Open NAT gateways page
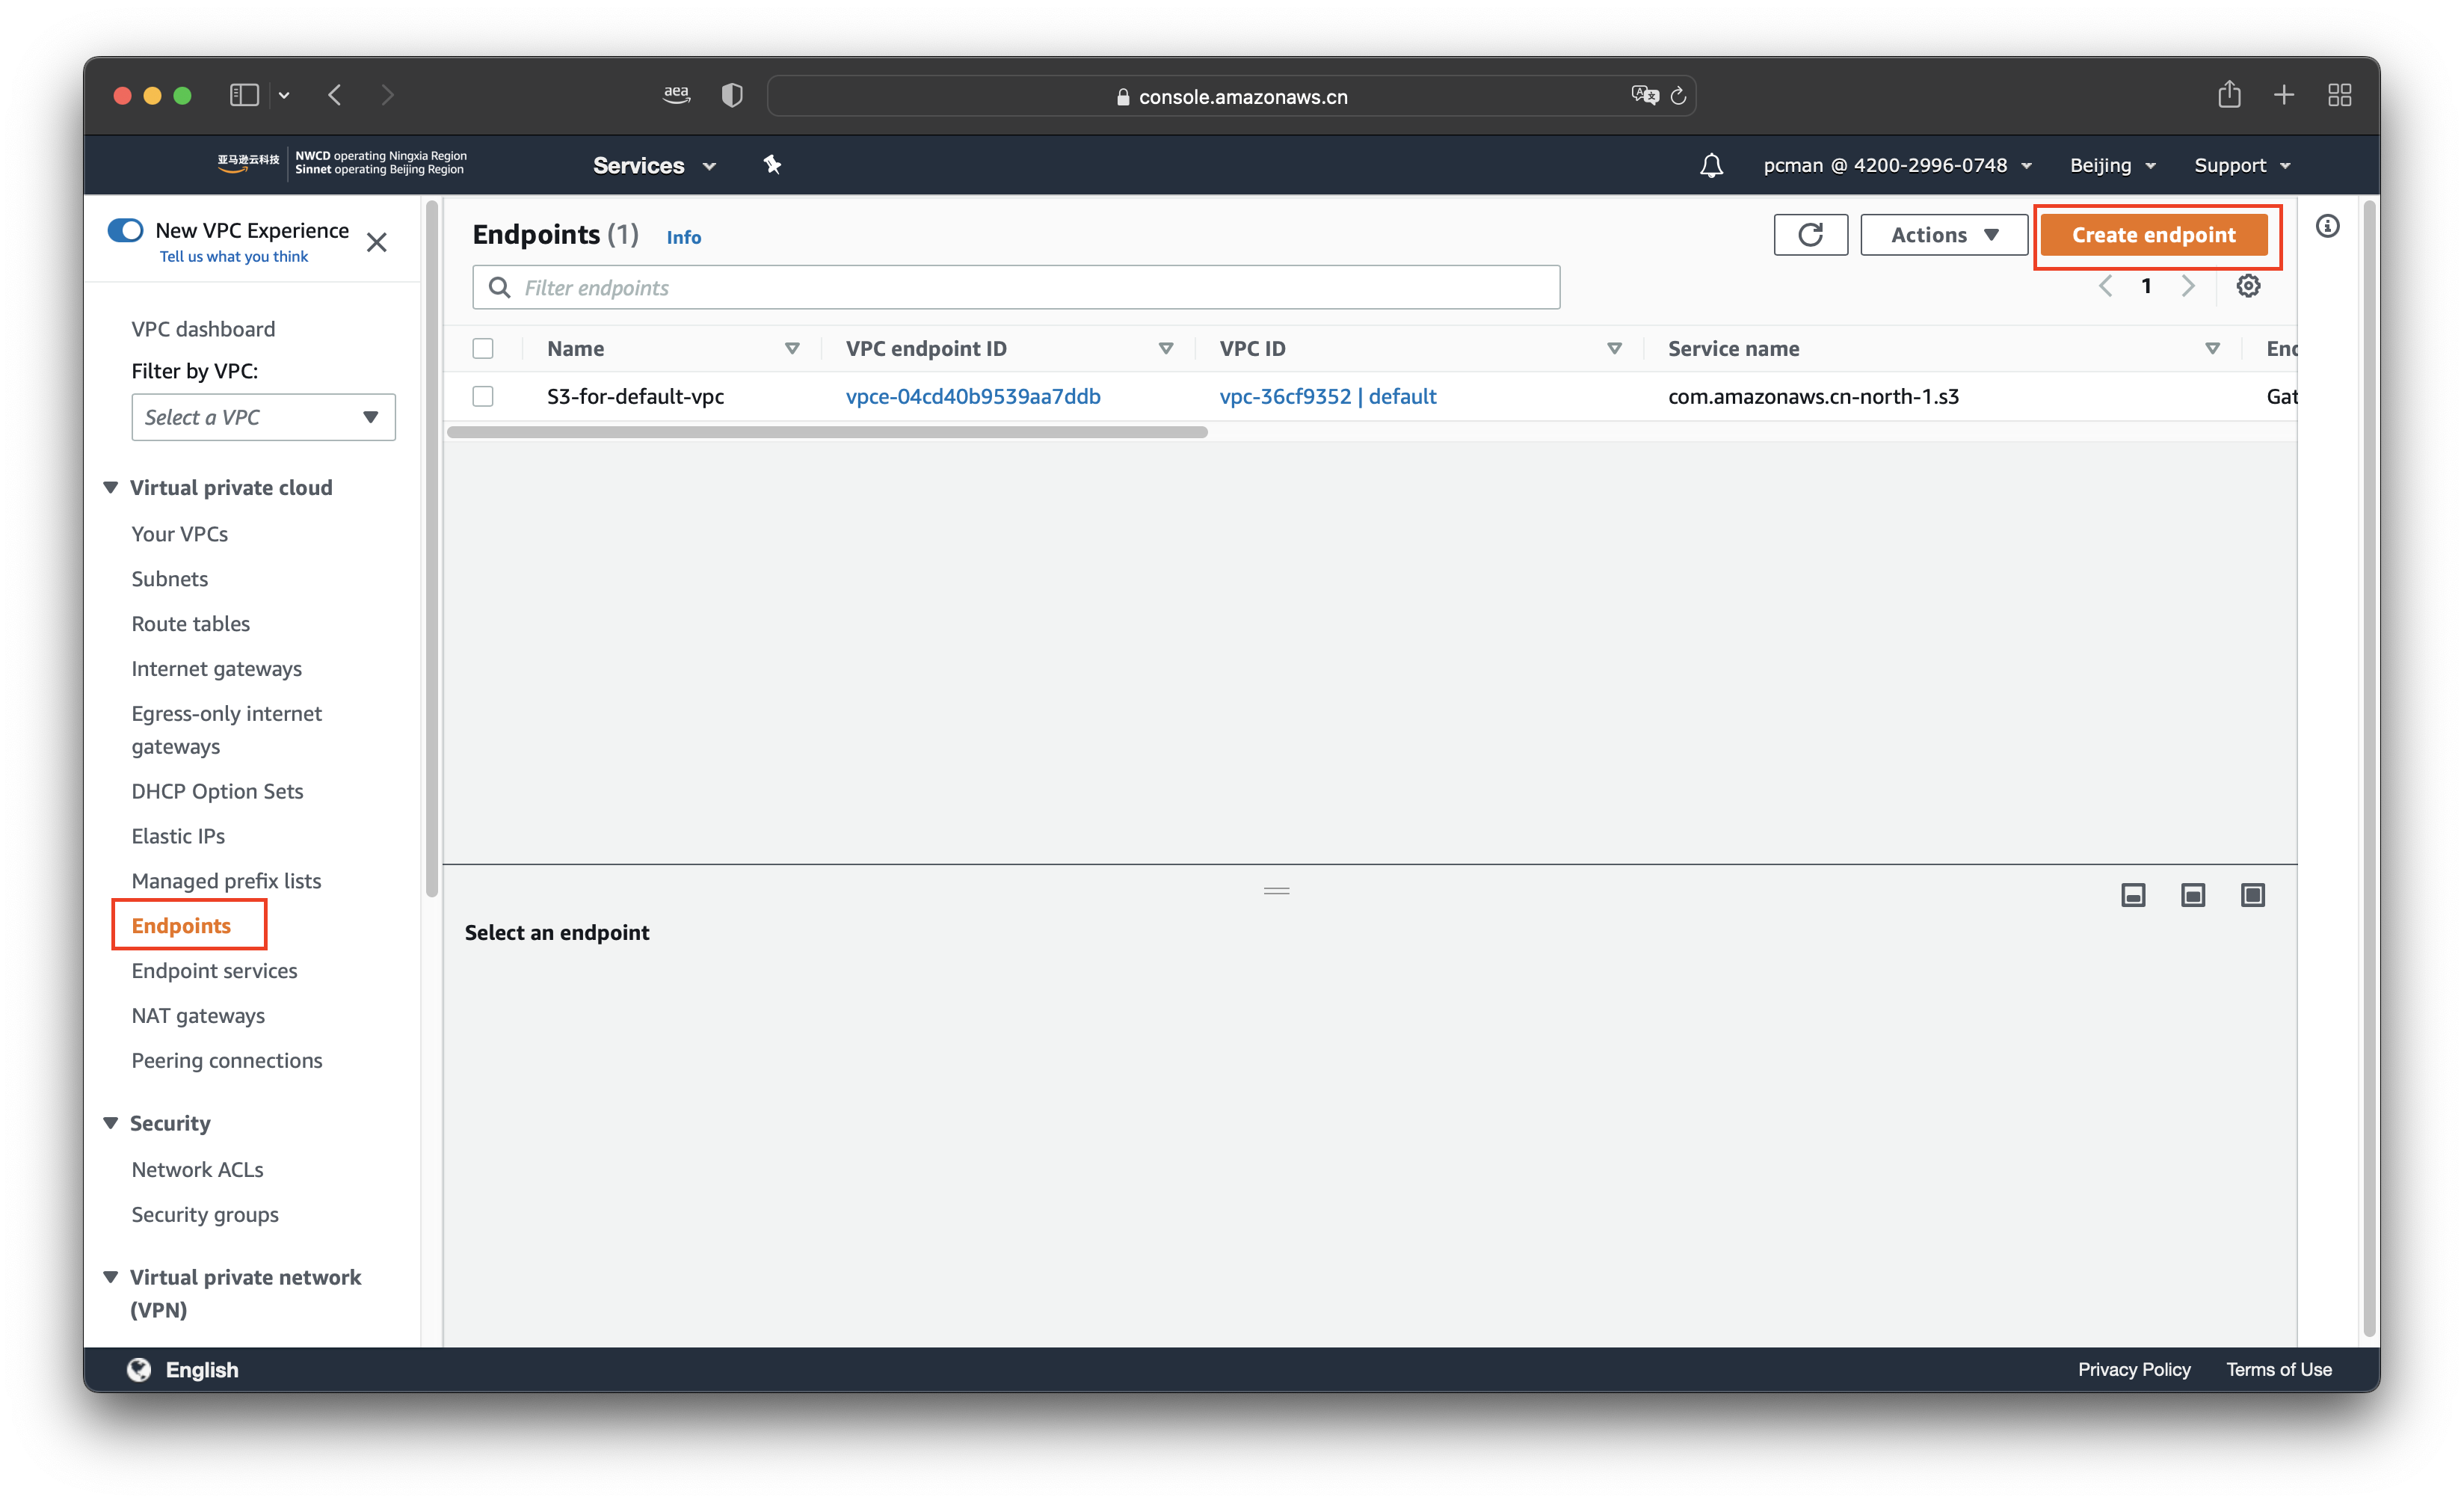The image size is (2464, 1503). point(198,1016)
